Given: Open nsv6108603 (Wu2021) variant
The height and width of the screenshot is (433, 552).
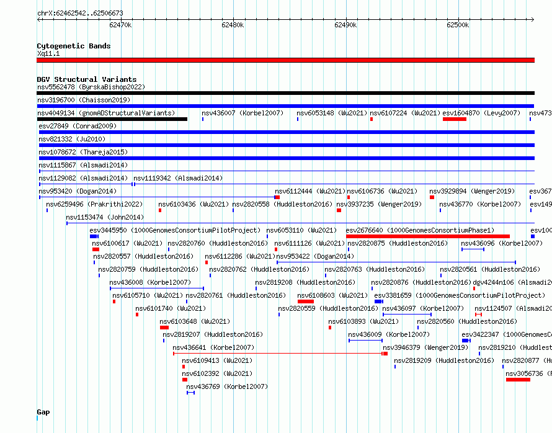Looking at the screenshot, I should (332, 295).
